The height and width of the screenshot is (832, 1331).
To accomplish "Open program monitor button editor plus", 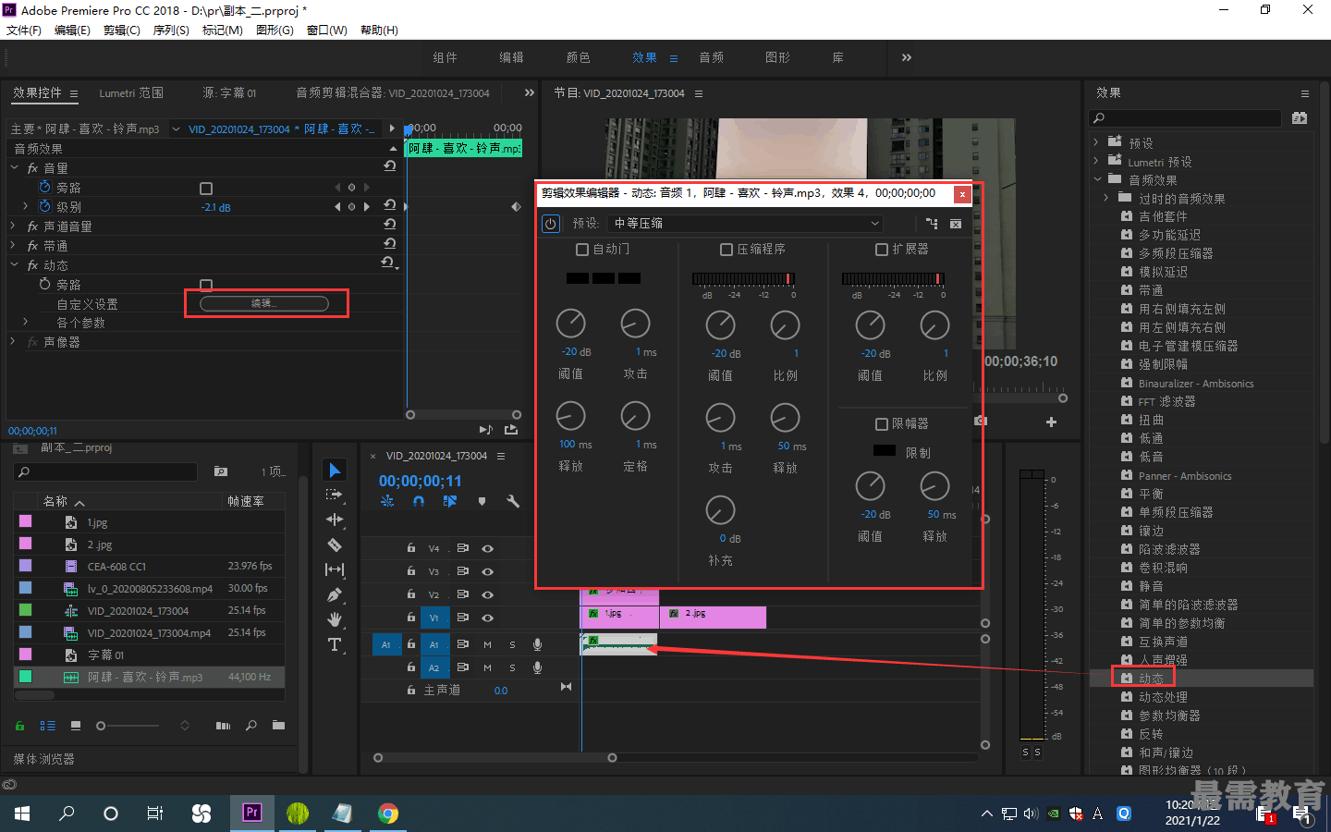I will [1051, 422].
